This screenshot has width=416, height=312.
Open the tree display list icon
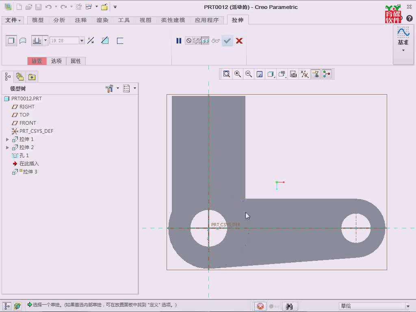(127, 88)
